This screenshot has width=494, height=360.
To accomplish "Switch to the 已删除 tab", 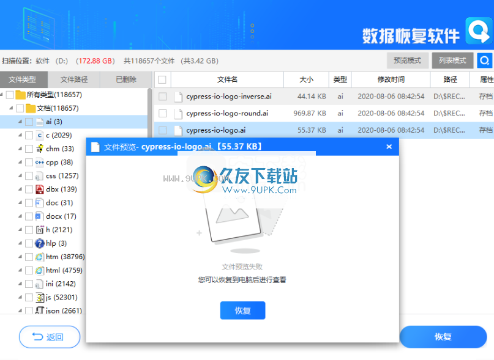I will coord(125,79).
